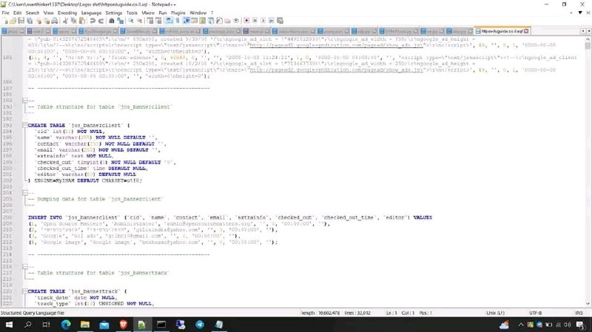Click the Copy toolbar icon
Image resolution: width=592 pixels, height=332 pixels.
point(73,21)
